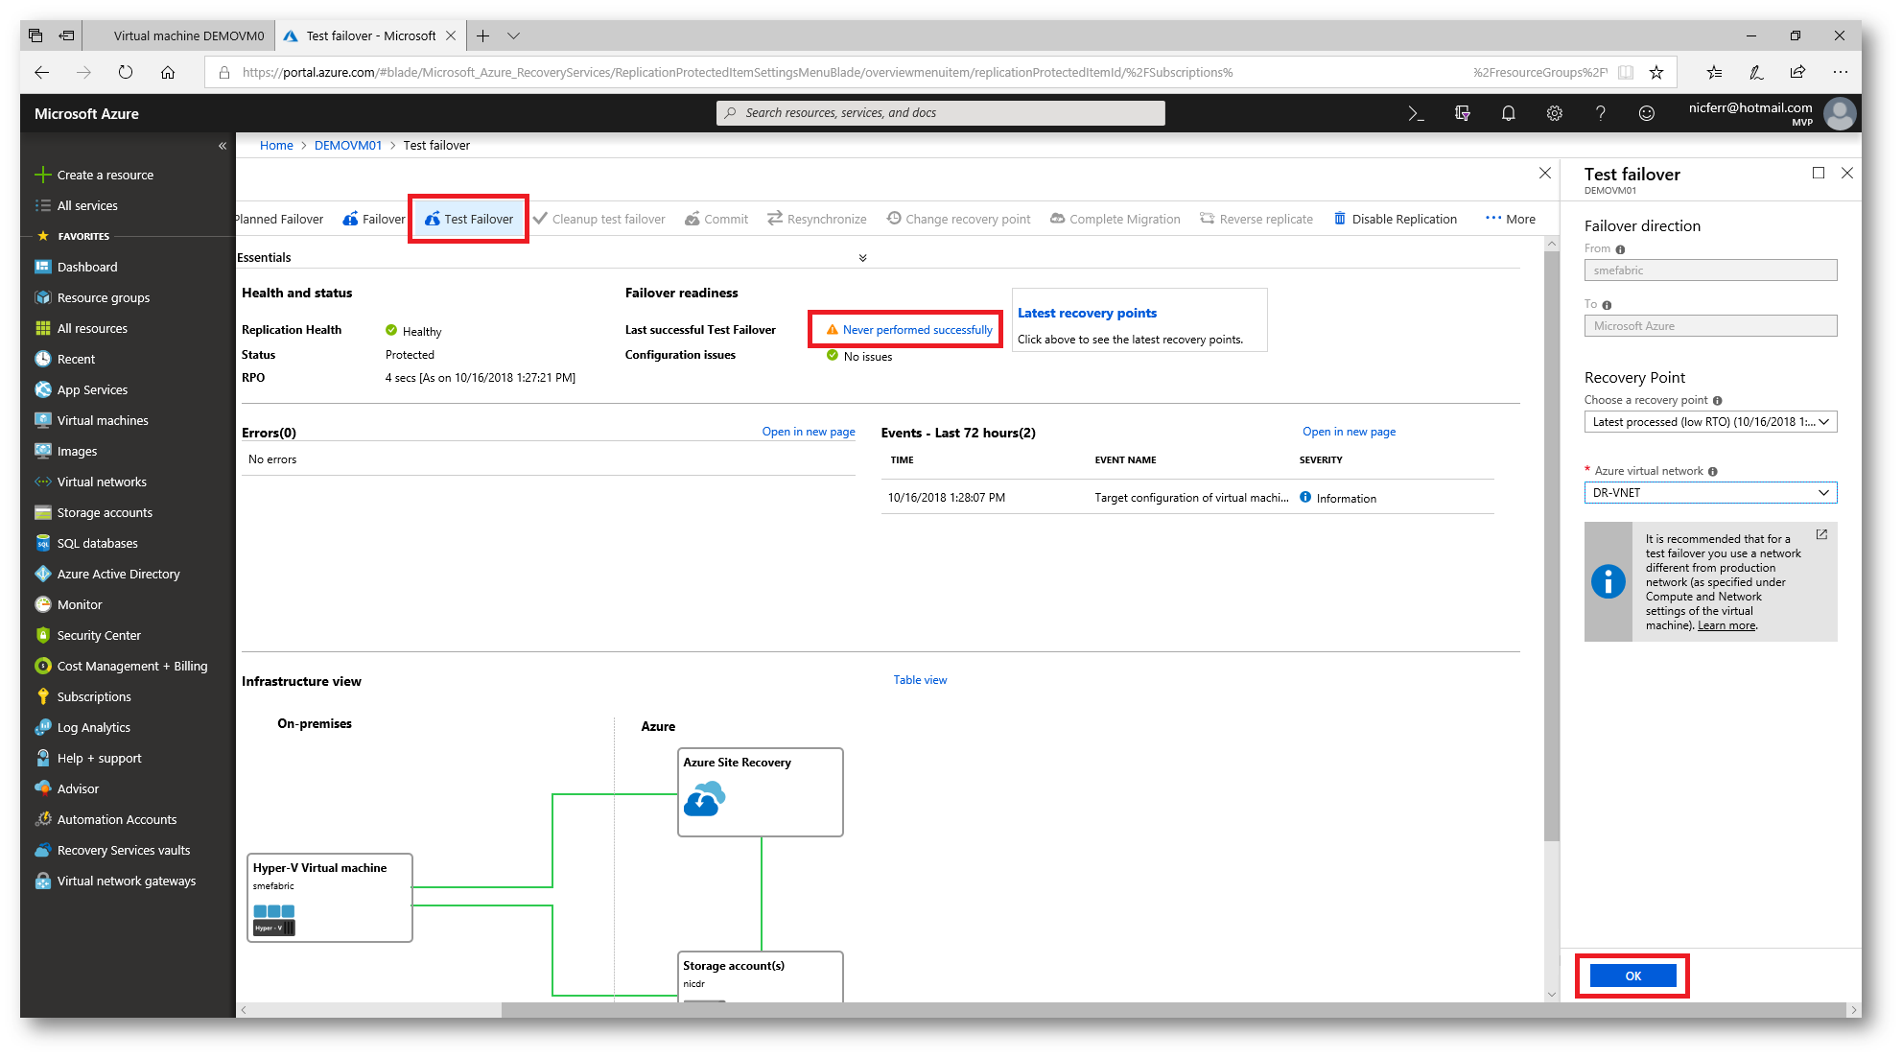Open Recent in the sidebar
The width and height of the screenshot is (1902, 1058).
76,359
